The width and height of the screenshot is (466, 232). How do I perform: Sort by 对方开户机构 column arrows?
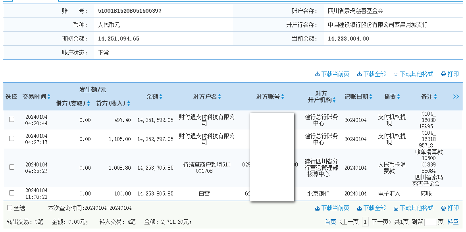(334, 100)
